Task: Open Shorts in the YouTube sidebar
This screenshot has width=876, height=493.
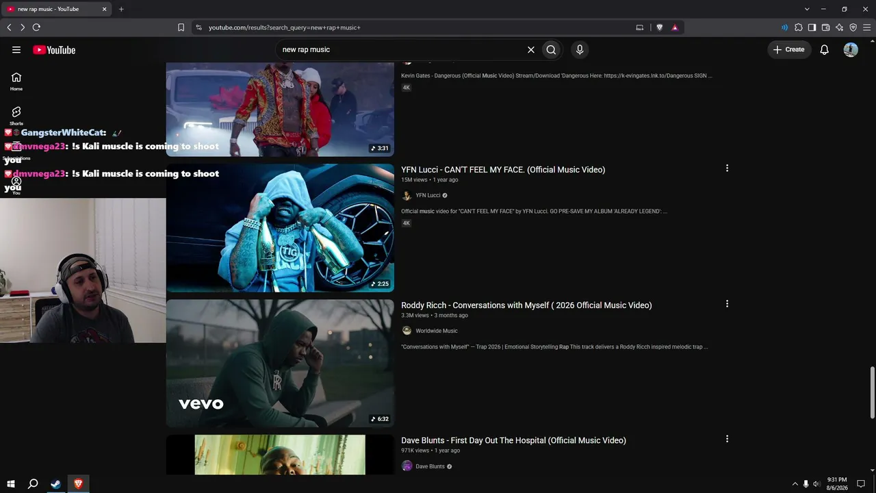Action: click(x=16, y=116)
